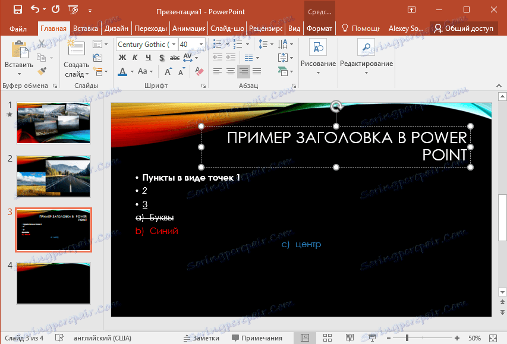507x344 pixels.
Task: Open the Slide Sorter view icon
Action: [327, 337]
